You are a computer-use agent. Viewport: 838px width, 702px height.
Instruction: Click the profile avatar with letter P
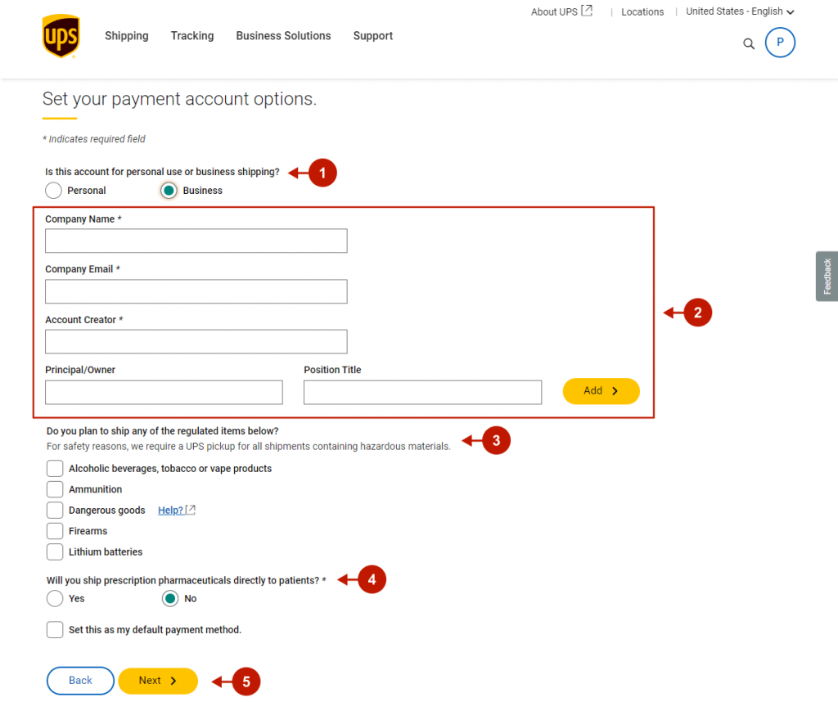[x=779, y=42]
